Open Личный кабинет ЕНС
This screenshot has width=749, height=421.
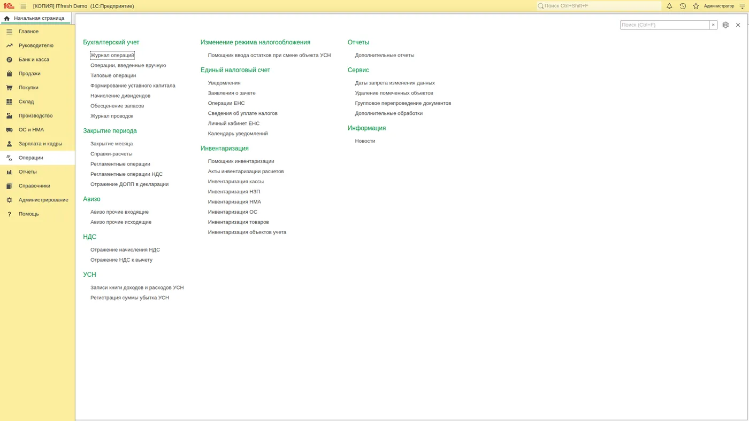click(234, 123)
